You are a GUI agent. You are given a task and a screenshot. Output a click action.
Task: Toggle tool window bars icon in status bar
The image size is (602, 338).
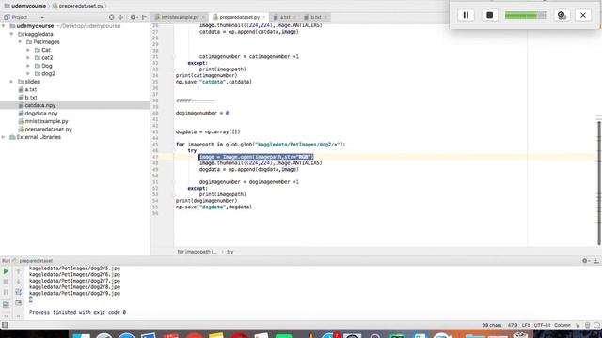(5, 325)
